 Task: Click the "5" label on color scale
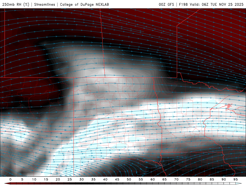tap(22, 179)
